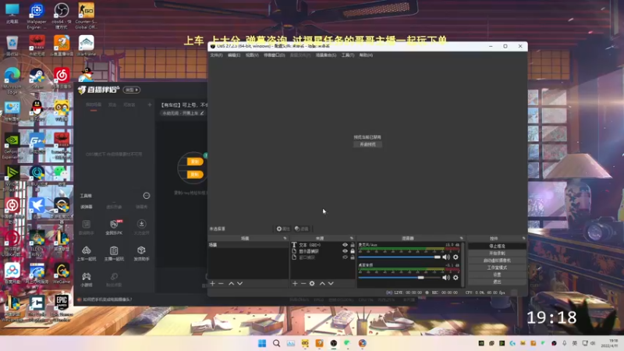The height and width of the screenshot is (351, 624).
Task: Open the View menu in OBS
Action: [x=252, y=55]
